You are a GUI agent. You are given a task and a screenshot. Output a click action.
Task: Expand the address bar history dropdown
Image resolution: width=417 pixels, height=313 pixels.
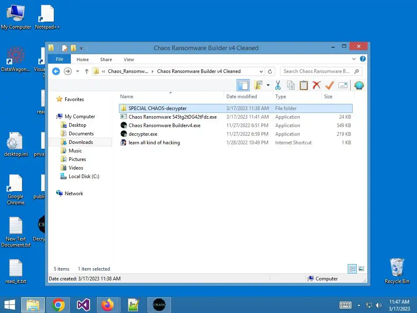[261, 71]
